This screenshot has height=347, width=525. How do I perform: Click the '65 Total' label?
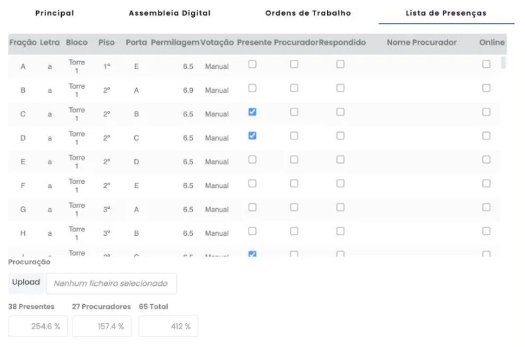point(153,306)
